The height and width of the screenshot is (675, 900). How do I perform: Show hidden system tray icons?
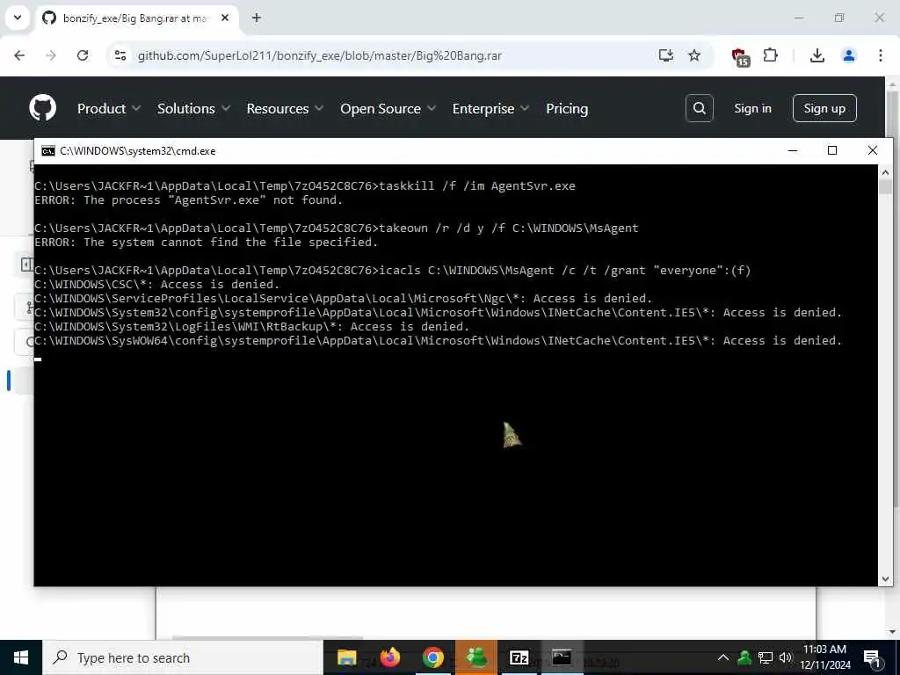pos(723,657)
